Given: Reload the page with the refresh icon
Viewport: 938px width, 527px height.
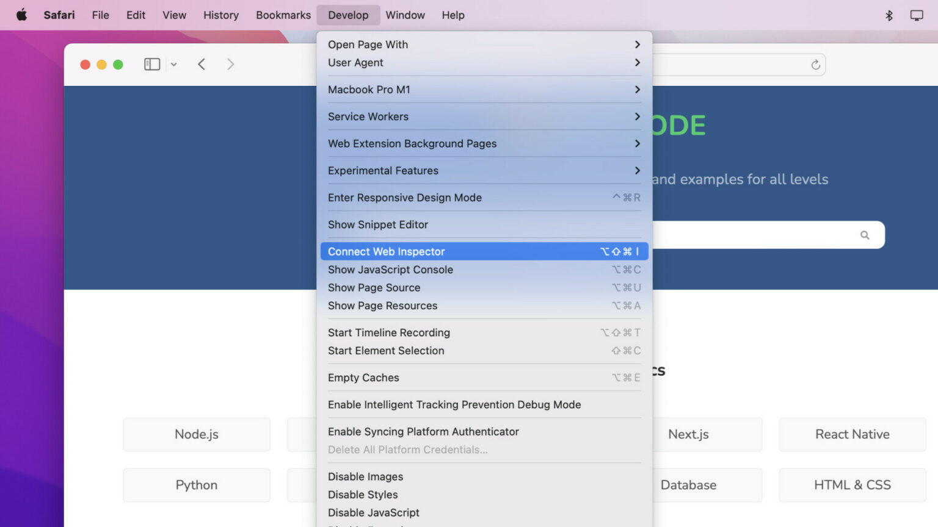Looking at the screenshot, I should click(x=815, y=65).
